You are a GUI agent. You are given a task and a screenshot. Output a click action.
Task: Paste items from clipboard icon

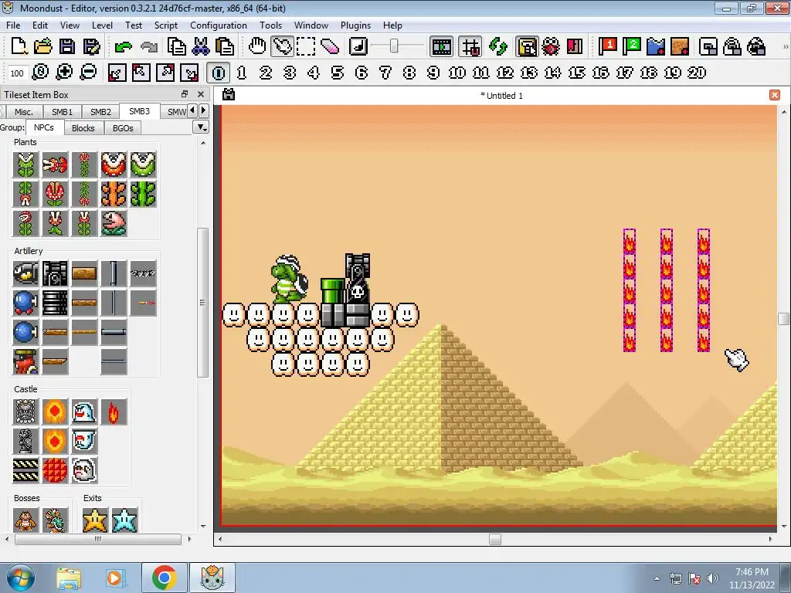pyautogui.click(x=225, y=46)
